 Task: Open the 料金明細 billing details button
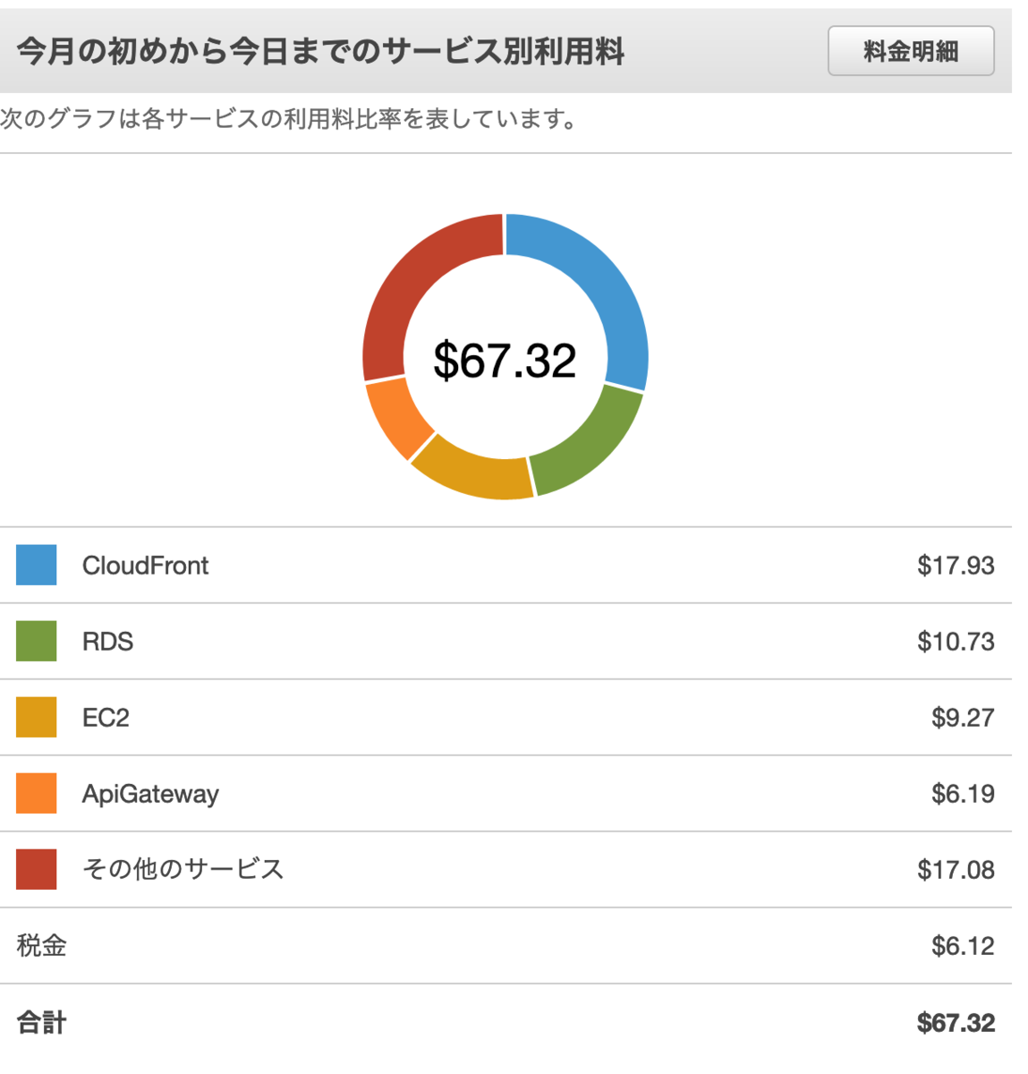[911, 51]
